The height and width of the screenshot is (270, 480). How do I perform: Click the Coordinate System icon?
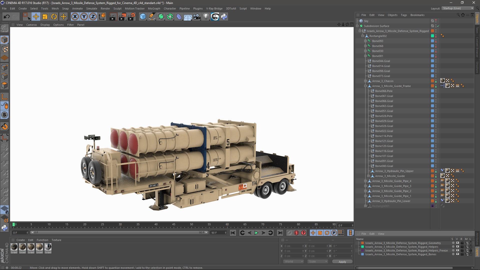(102, 17)
